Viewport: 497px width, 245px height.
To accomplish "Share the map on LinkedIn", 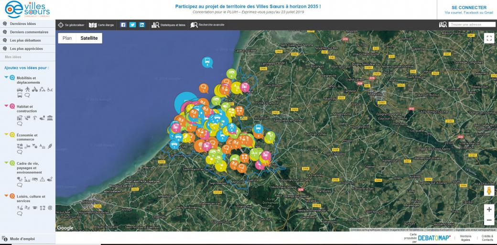I will [x=142, y=25].
